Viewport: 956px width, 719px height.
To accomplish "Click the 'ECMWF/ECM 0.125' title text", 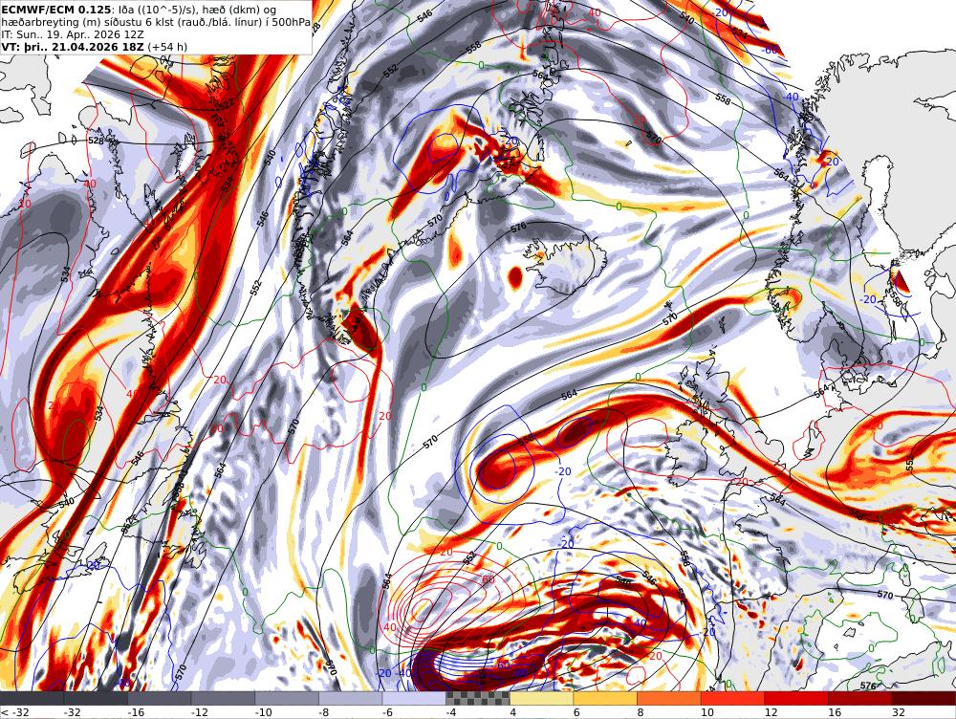I will 56,11.
